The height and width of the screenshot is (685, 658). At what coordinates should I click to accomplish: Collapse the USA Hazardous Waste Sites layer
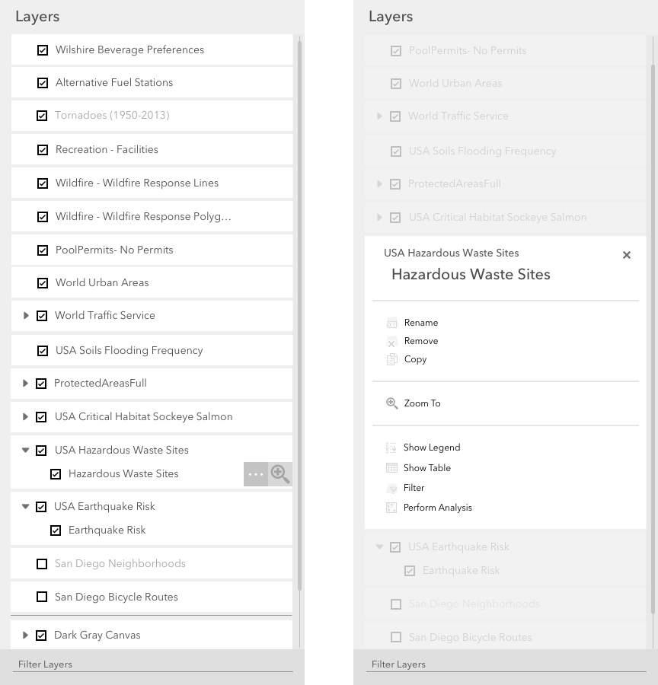click(x=26, y=450)
